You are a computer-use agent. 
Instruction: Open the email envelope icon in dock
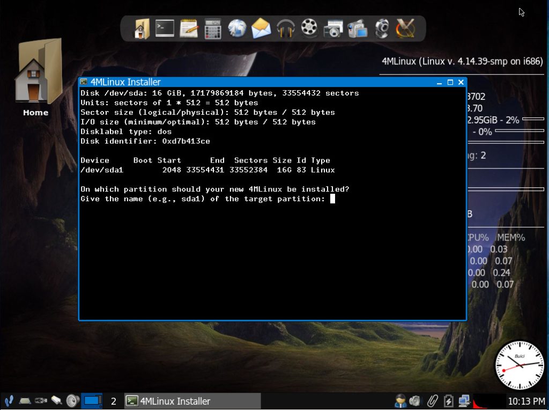pyautogui.click(x=261, y=28)
